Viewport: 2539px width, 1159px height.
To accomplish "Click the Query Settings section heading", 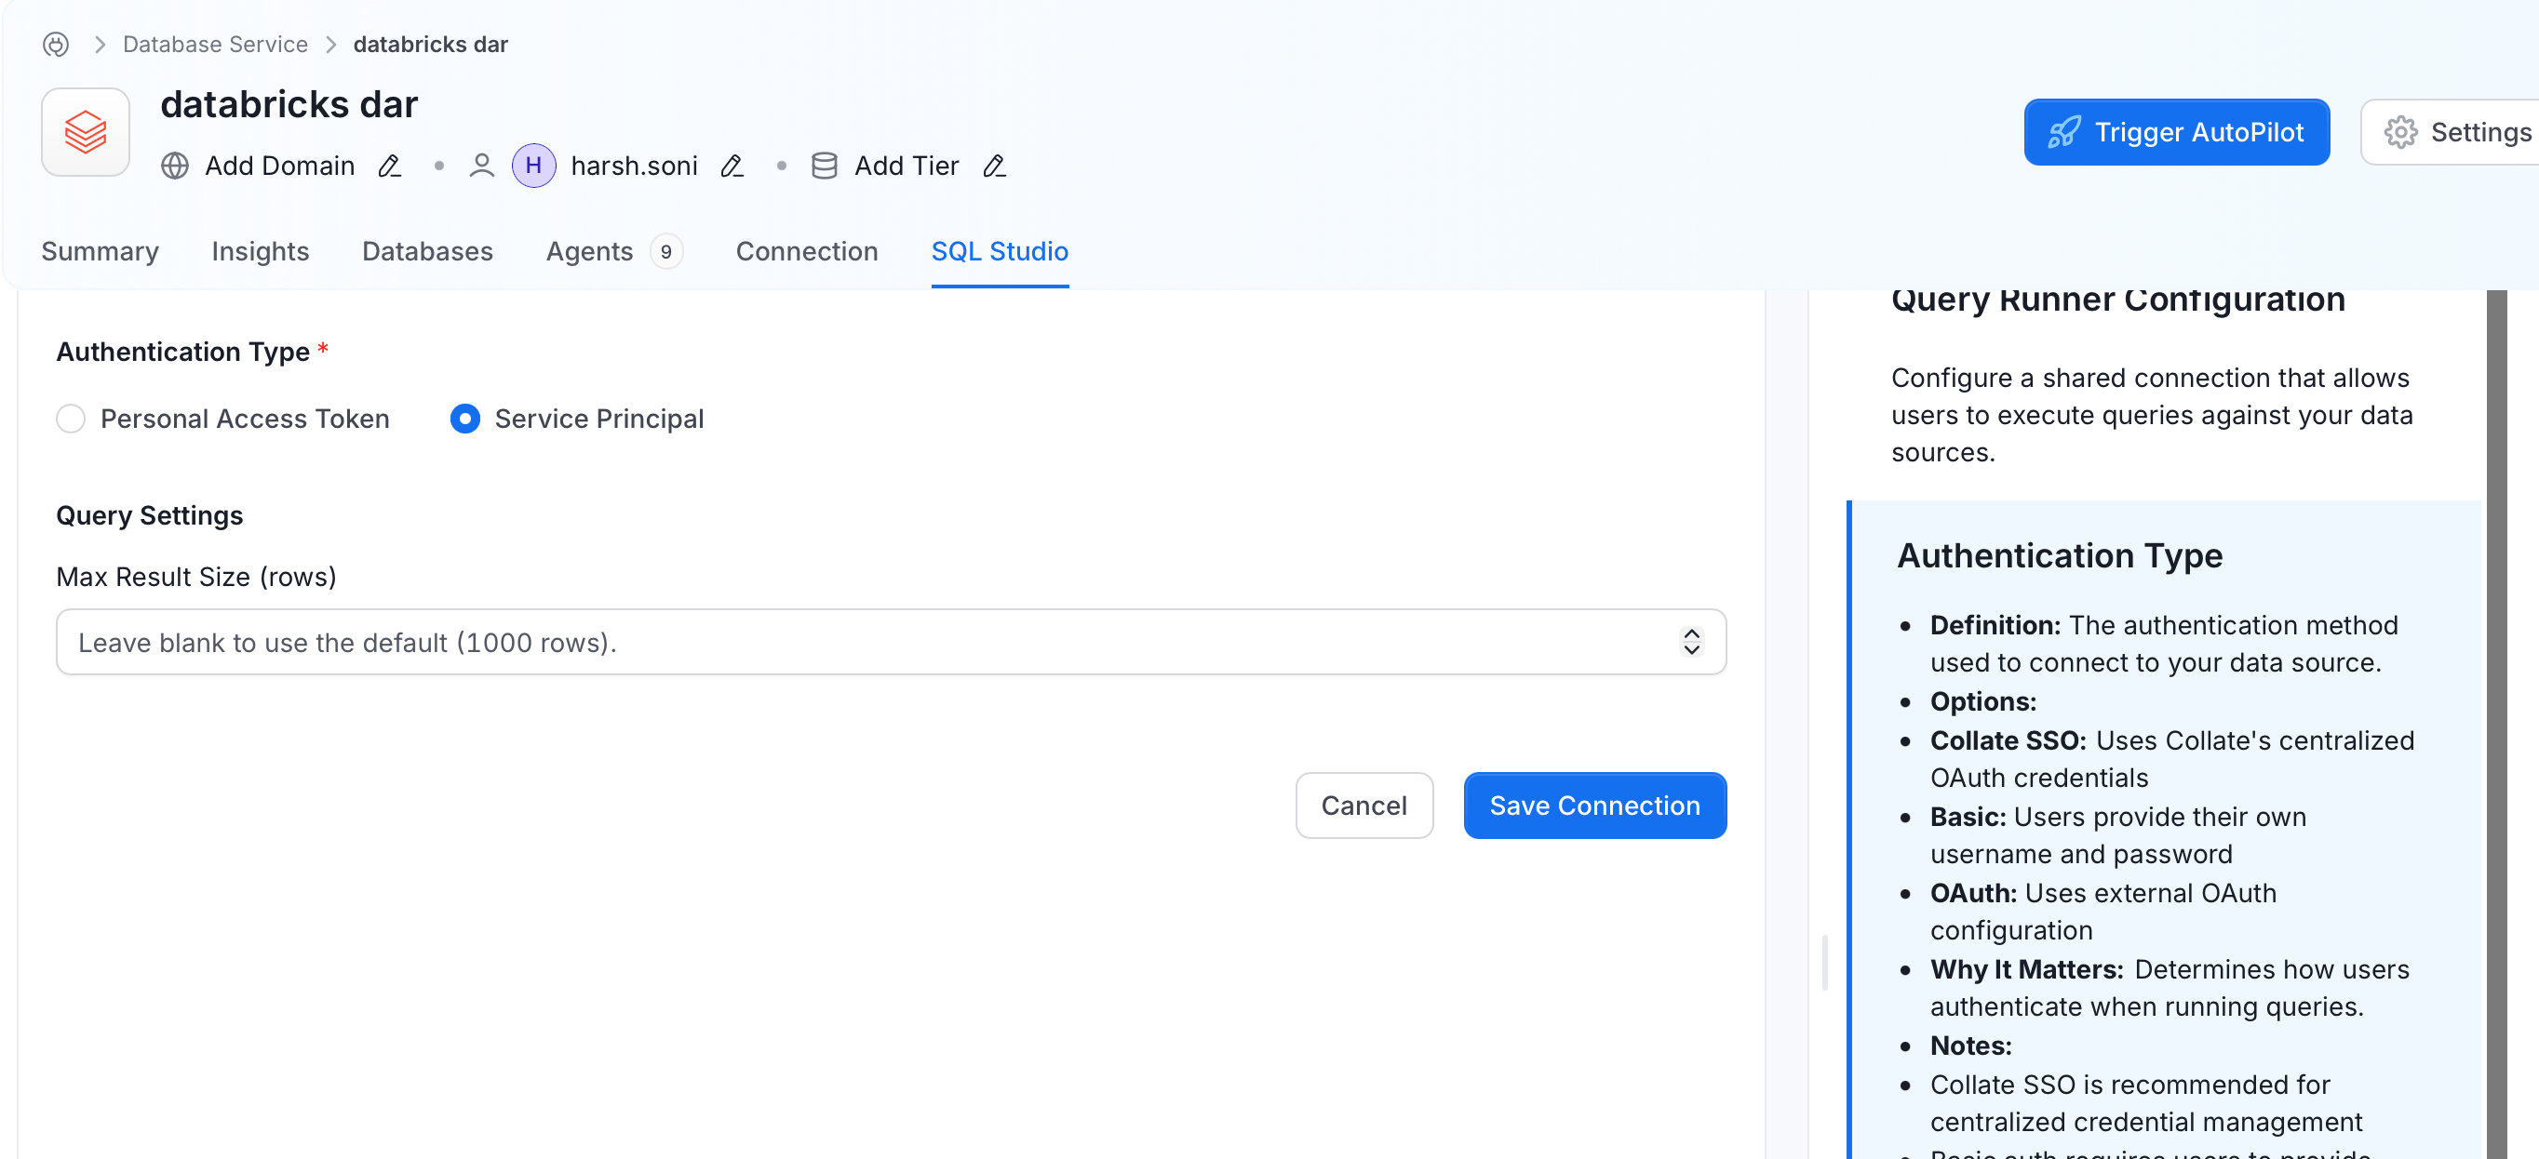I will pos(149,515).
